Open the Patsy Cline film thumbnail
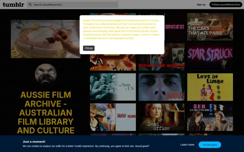The height and width of the screenshot is (152, 244). [113, 117]
